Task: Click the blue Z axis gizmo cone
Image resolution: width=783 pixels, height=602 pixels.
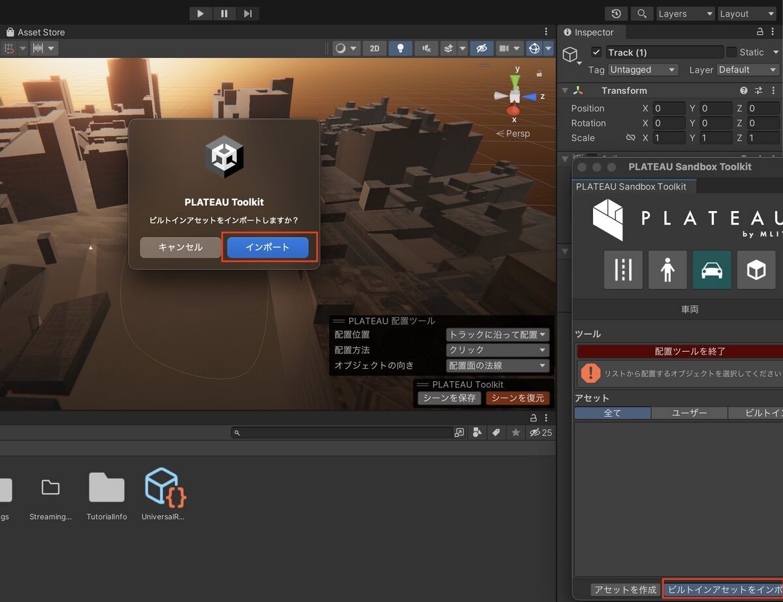Action: click(529, 96)
